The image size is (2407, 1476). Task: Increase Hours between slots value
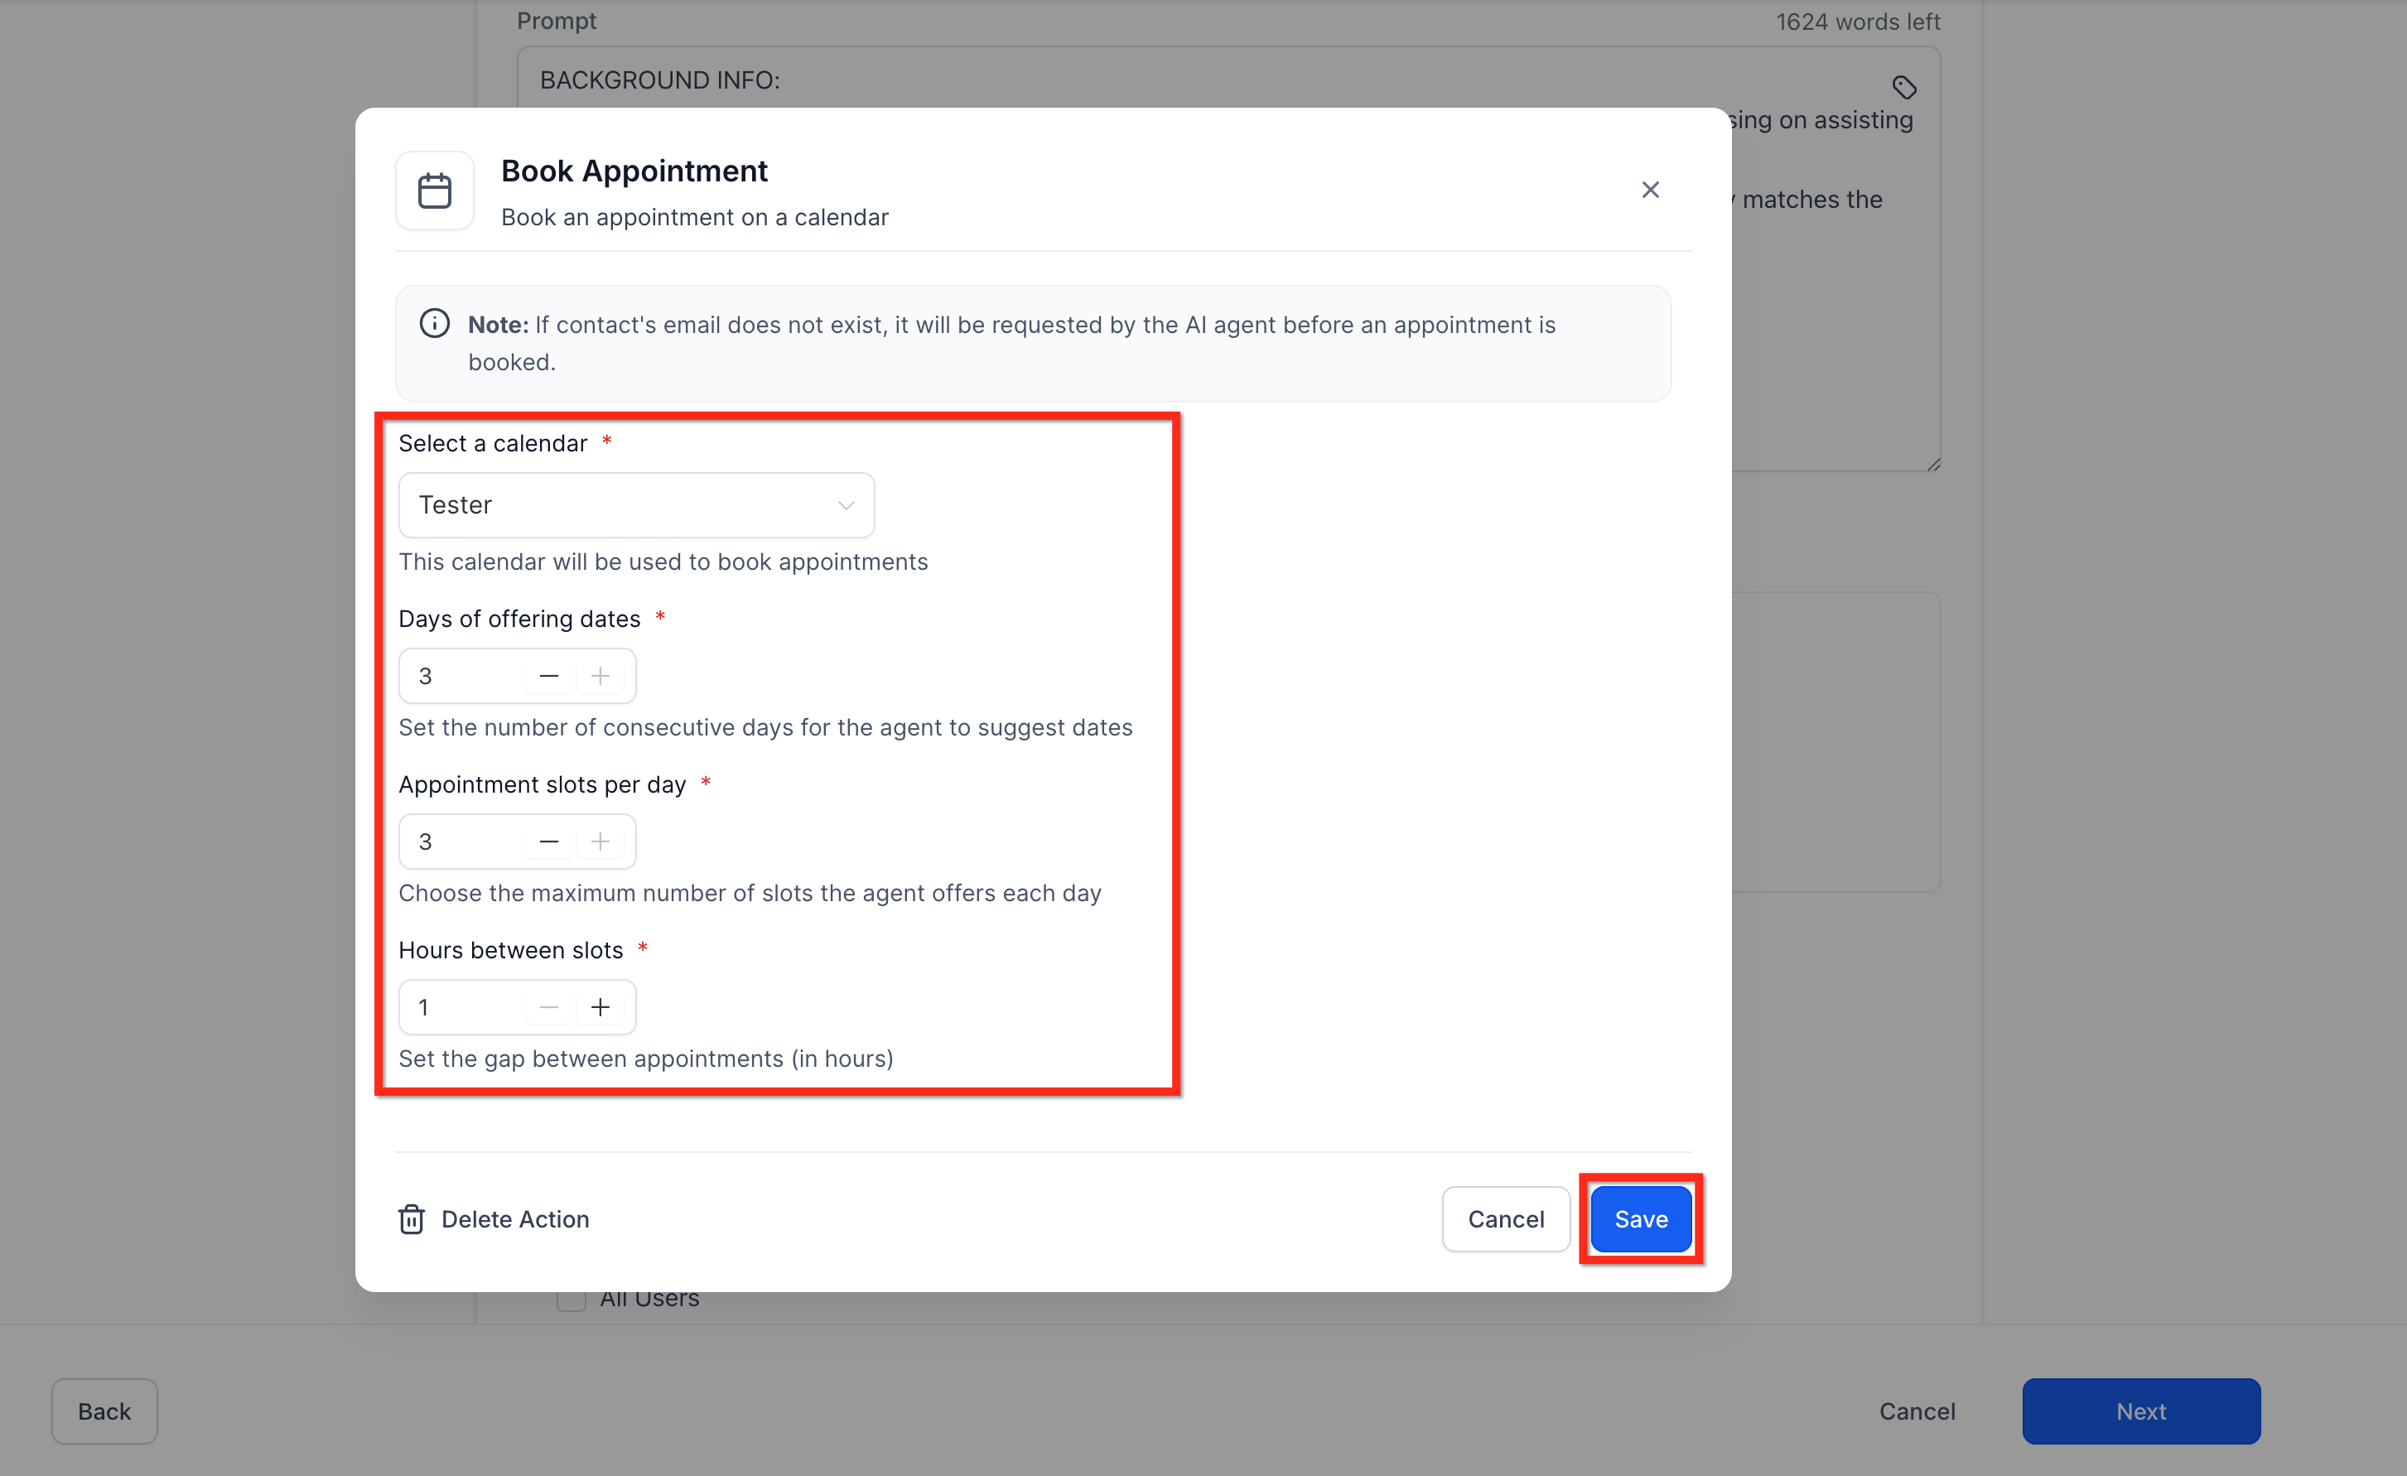tap(600, 1007)
